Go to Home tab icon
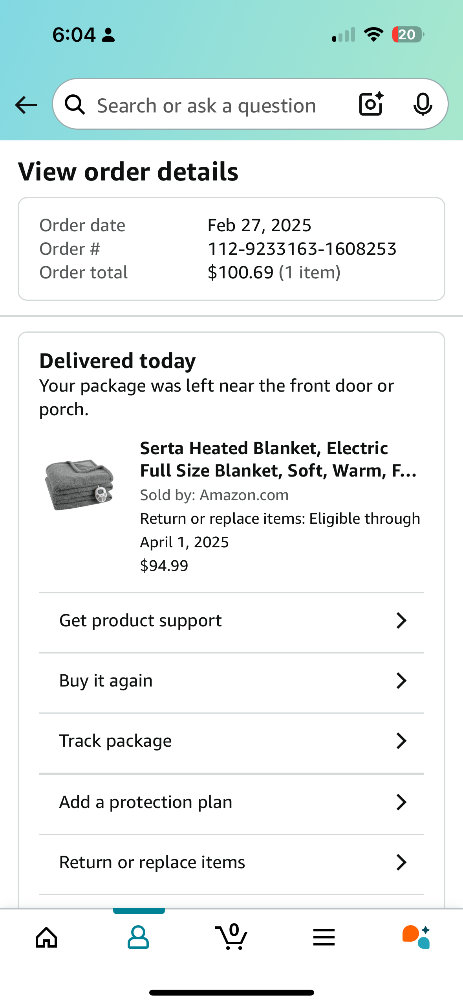Viewport: 463px width, 1005px height. tap(47, 937)
